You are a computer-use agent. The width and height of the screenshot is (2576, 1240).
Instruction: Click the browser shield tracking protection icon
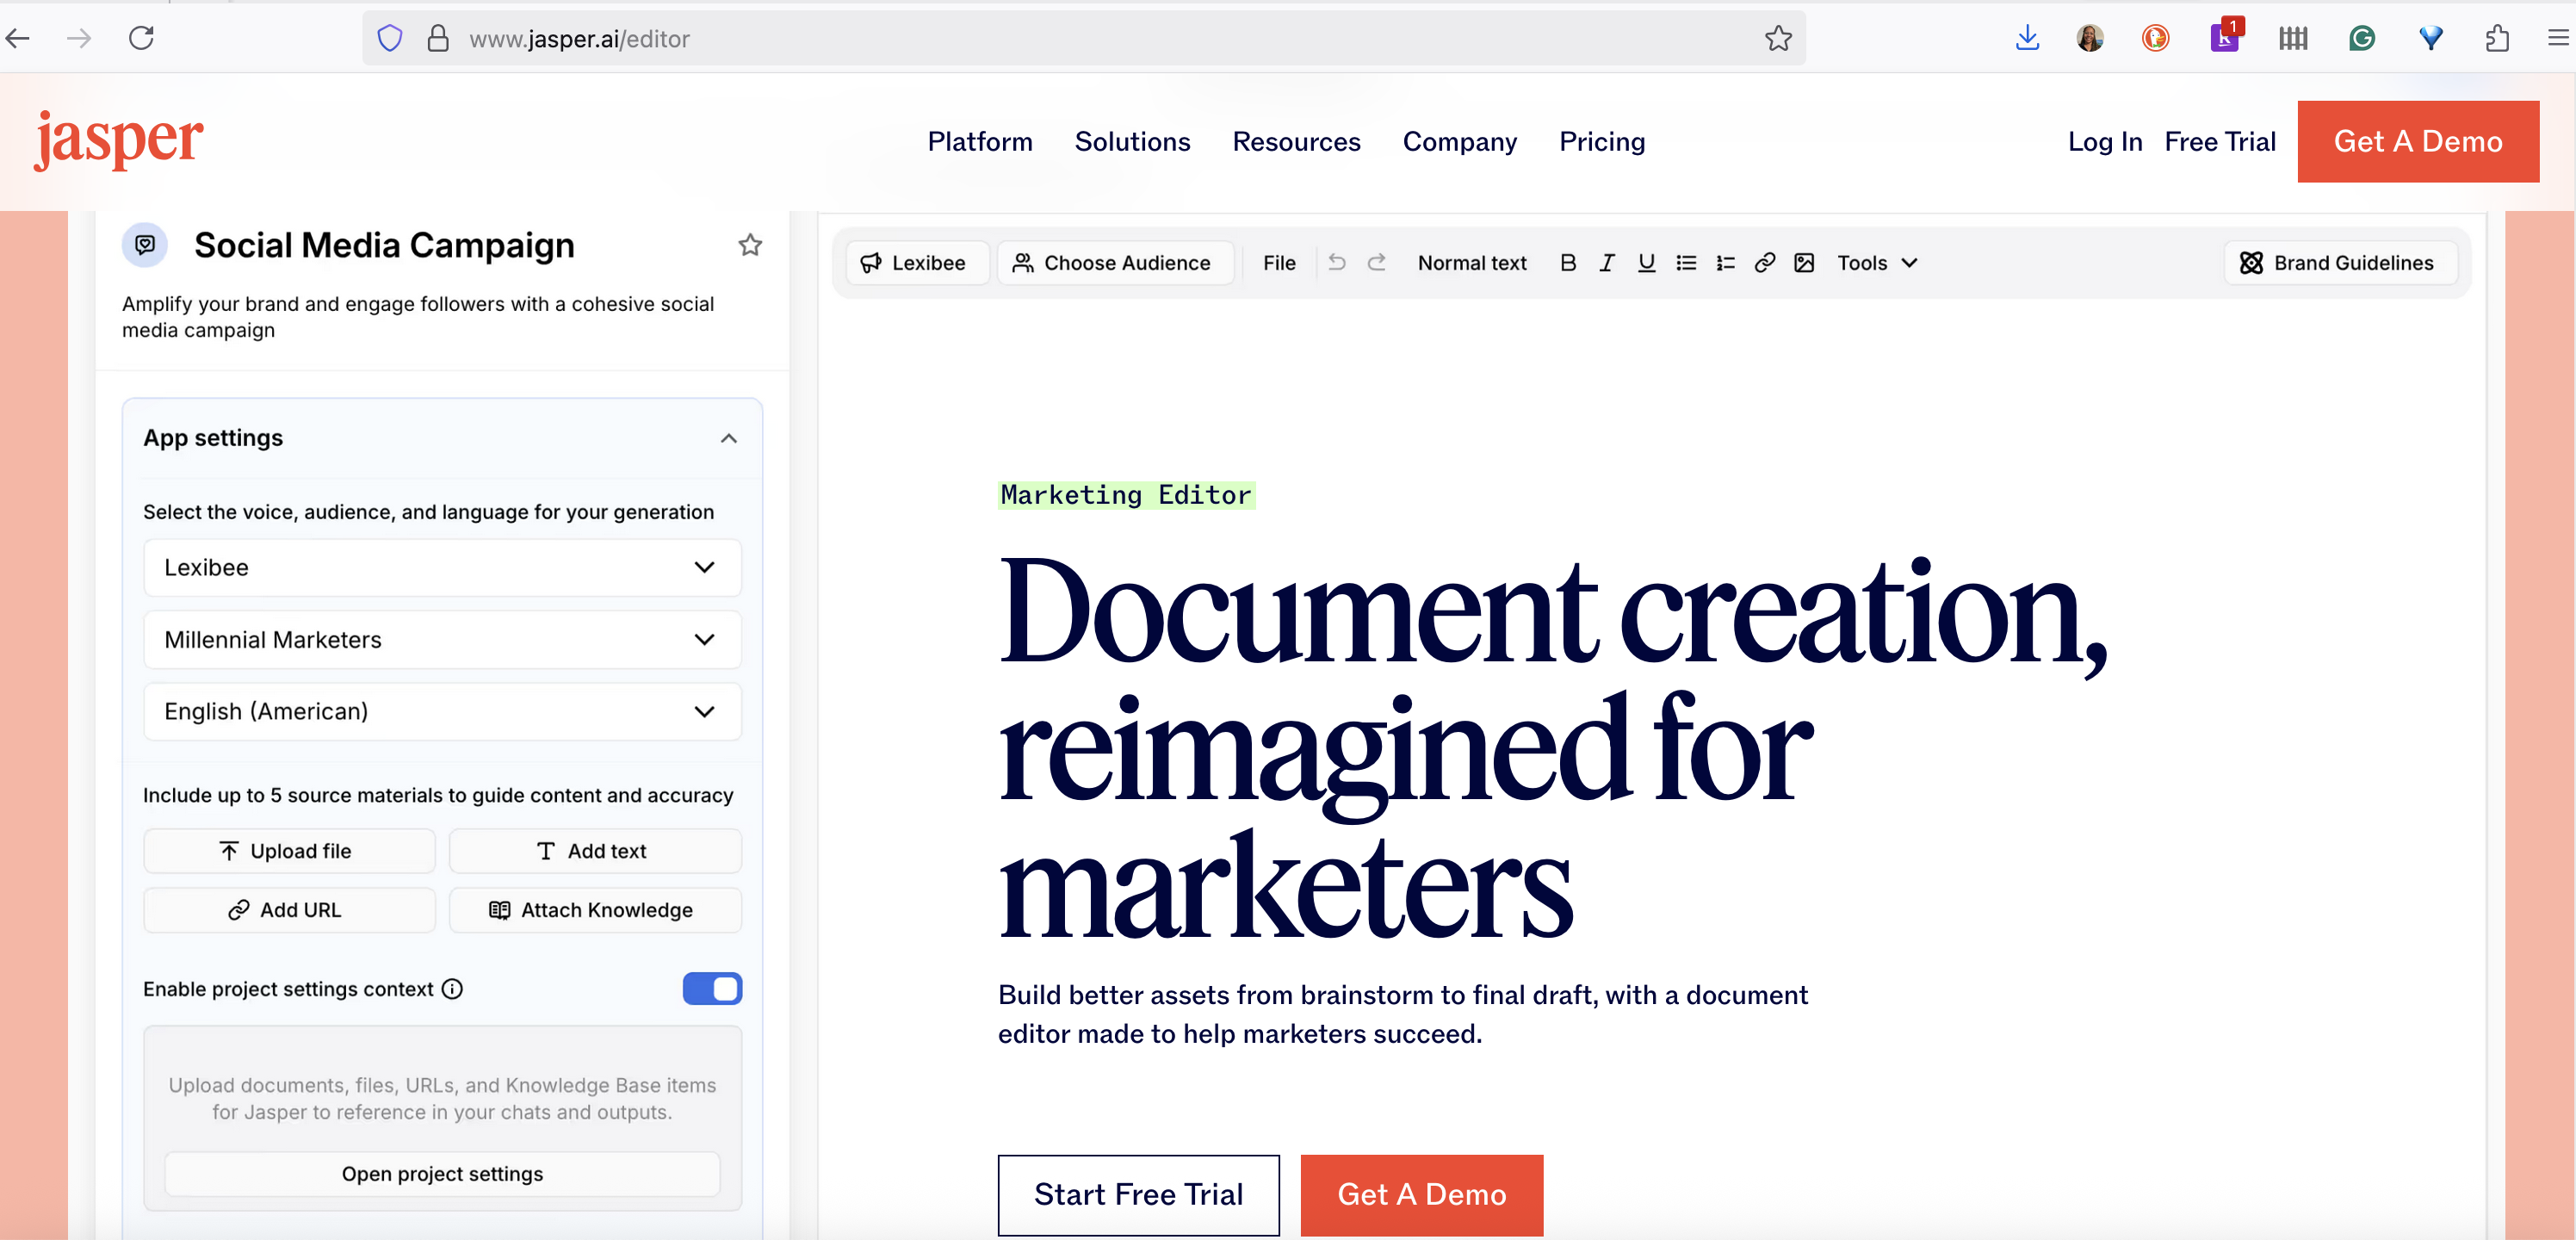click(x=389, y=39)
